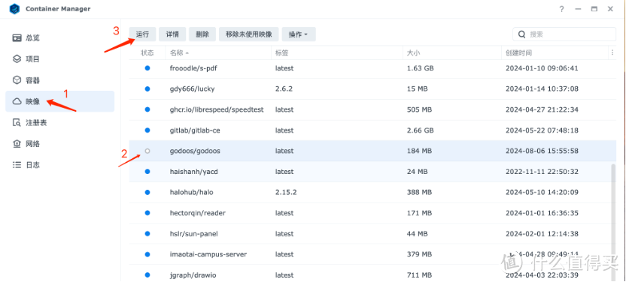Open the help question mark icon
The width and height of the screenshot is (626, 282).
[x=561, y=9]
